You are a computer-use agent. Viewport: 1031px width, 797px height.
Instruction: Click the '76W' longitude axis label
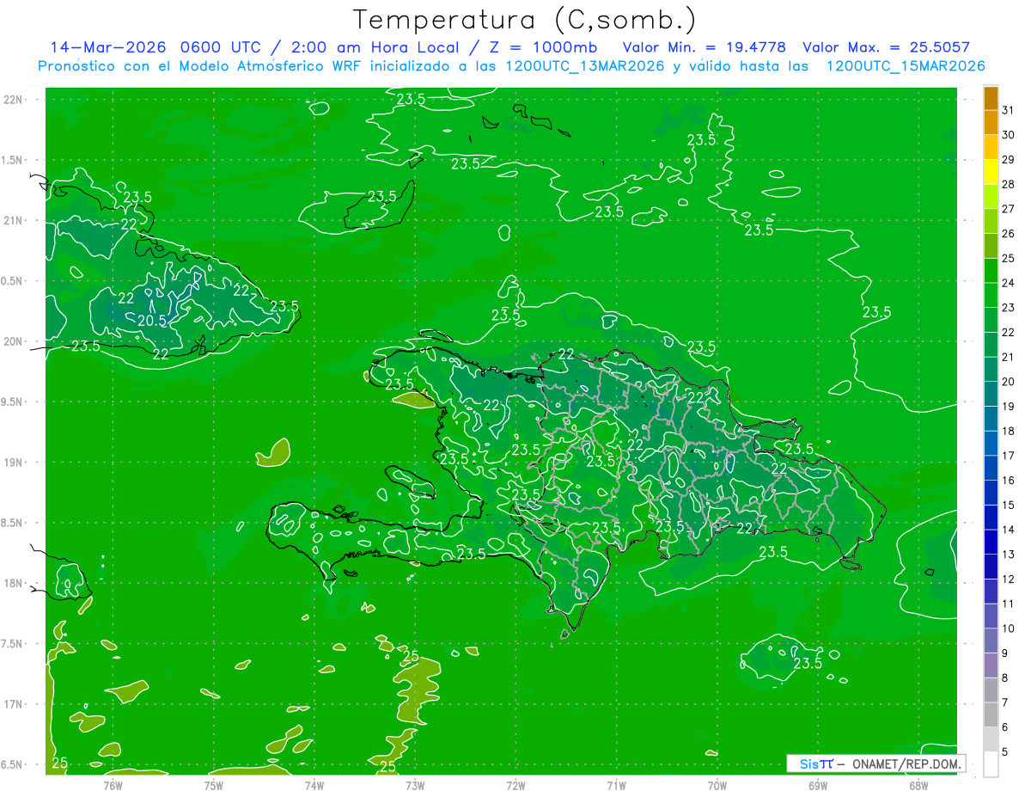[113, 785]
